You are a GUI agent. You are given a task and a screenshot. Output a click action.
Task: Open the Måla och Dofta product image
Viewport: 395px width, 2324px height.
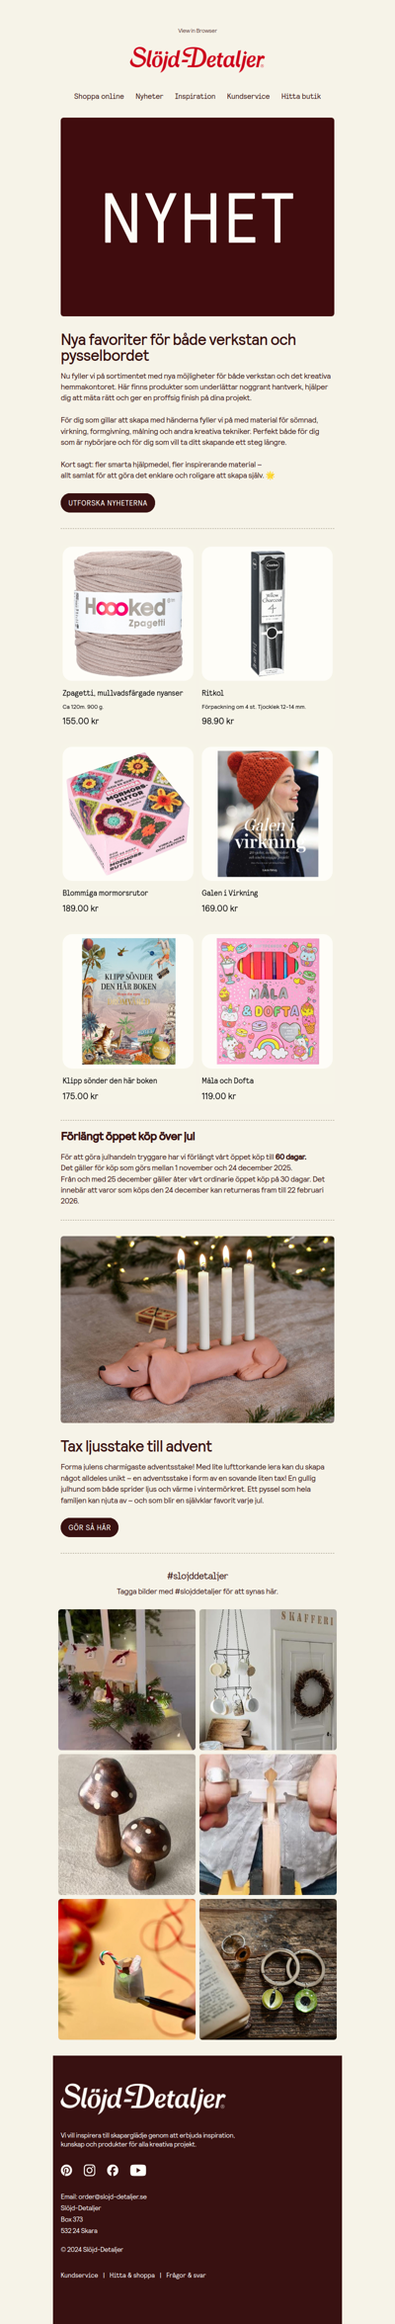click(267, 1001)
